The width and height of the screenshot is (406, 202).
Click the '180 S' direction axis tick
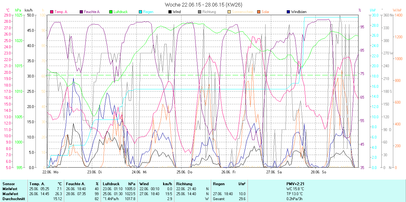click(x=387, y=91)
